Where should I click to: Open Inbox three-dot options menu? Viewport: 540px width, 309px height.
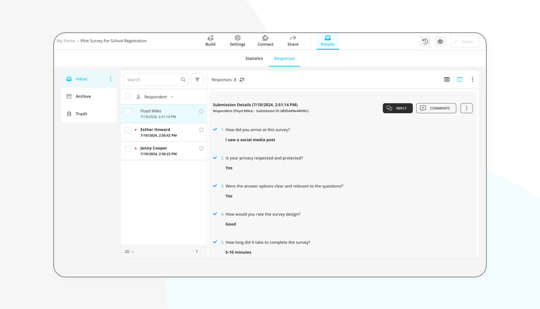111,79
